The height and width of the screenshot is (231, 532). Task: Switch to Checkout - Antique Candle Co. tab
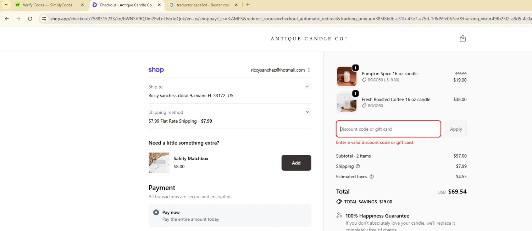tap(126, 5)
